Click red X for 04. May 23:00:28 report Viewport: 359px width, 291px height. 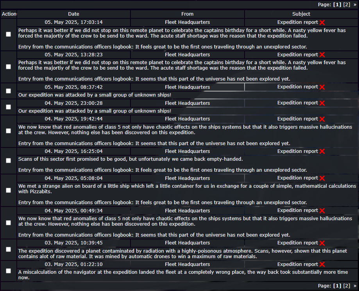[322, 103]
